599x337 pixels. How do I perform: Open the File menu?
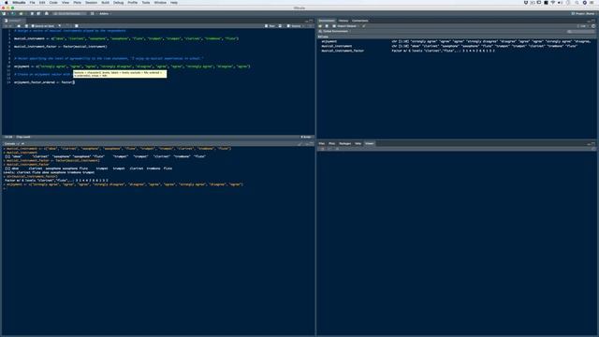click(x=32, y=2)
